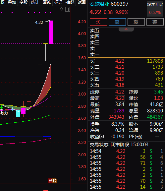
Task: Click the 内盘 value 484367
Action: coord(155,117)
